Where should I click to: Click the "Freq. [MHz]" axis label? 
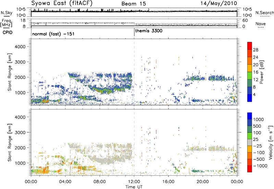point(6,23)
